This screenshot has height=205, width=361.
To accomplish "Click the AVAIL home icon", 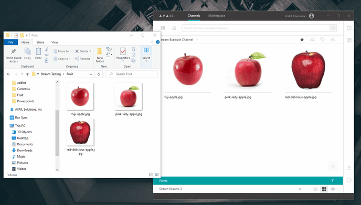I will (x=174, y=28).
